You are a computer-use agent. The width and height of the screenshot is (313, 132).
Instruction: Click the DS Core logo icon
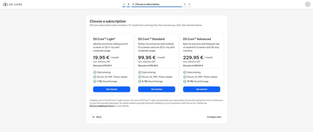click(x=5, y=4)
